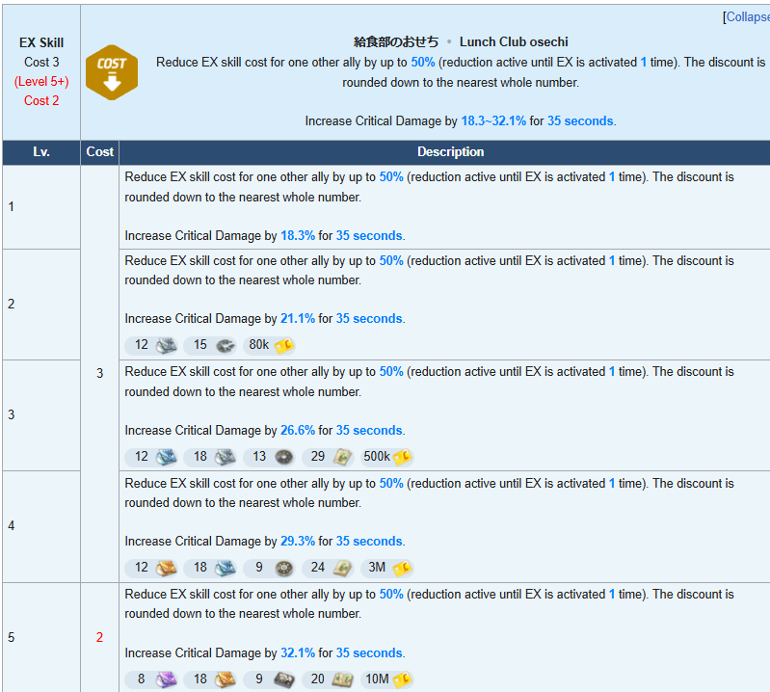Click the shared cost value '3' cell

99,374
